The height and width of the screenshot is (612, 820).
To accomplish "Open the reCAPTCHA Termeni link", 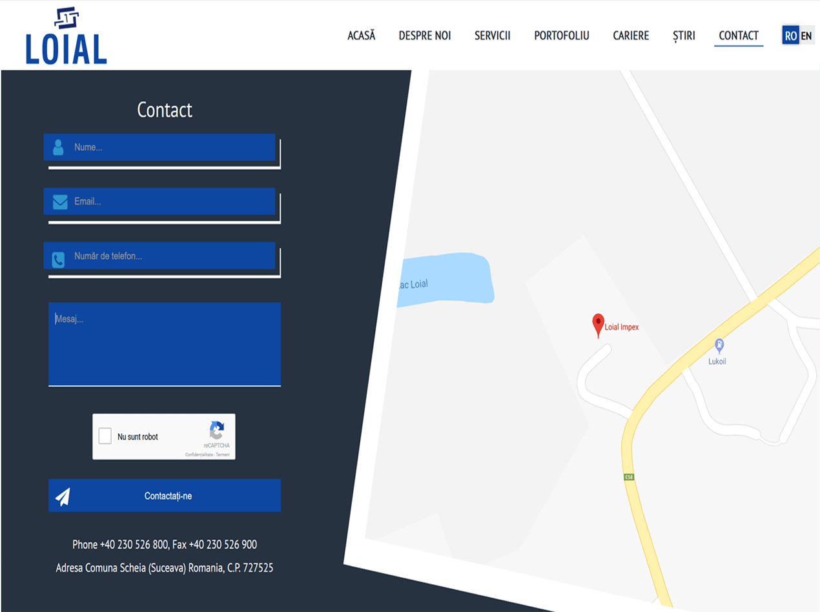I will [x=223, y=454].
